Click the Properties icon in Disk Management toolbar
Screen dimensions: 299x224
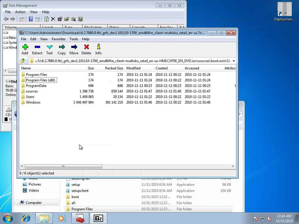60,19
